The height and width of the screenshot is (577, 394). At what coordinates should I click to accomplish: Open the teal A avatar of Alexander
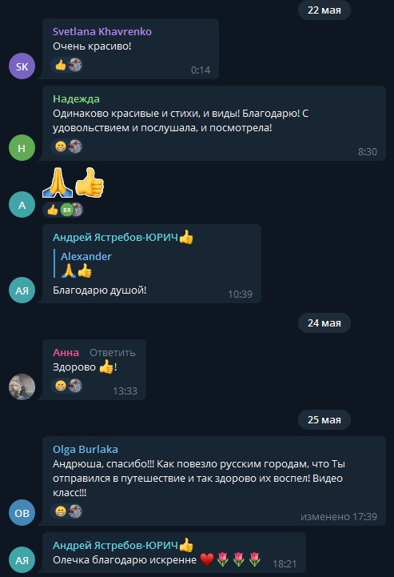pyautogui.click(x=22, y=205)
